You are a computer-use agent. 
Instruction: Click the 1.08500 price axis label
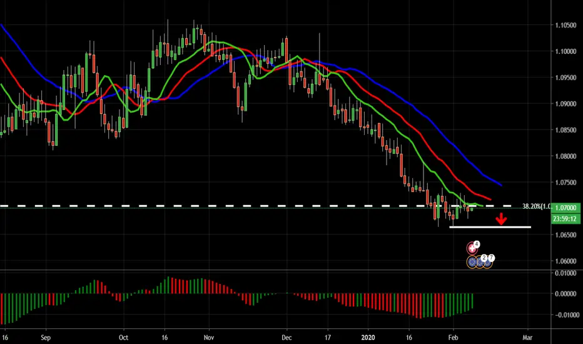(x=565, y=130)
